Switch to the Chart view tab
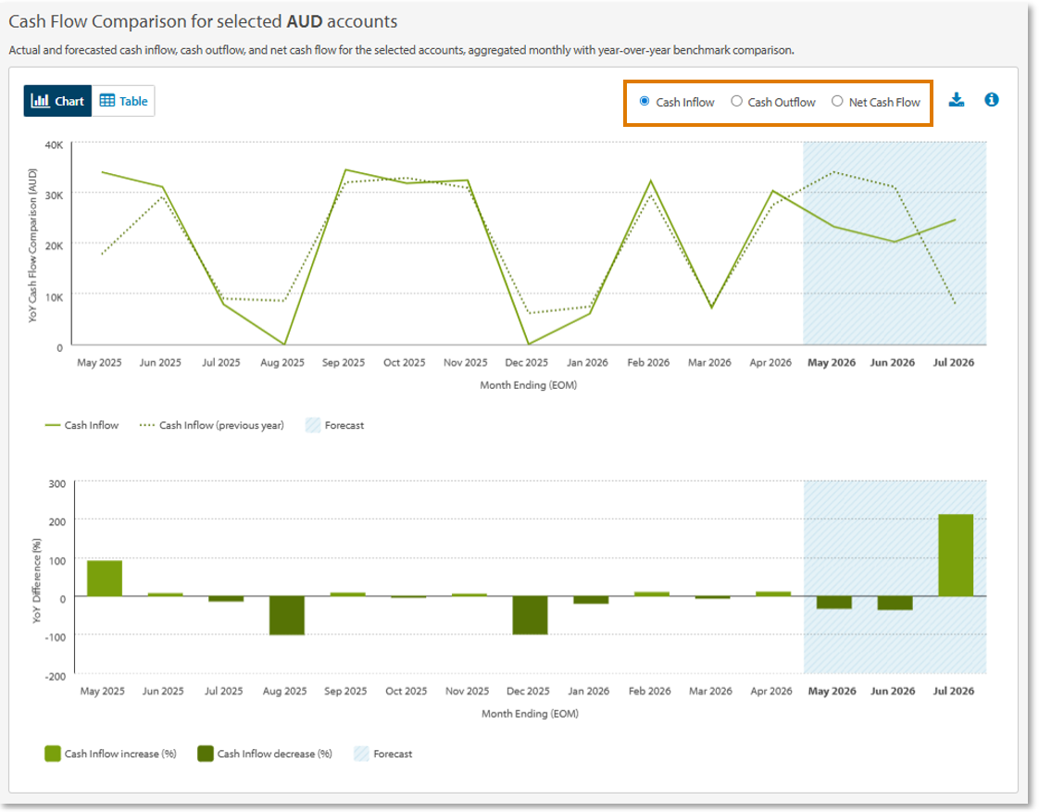This screenshot has height=812, width=1039. (57, 101)
